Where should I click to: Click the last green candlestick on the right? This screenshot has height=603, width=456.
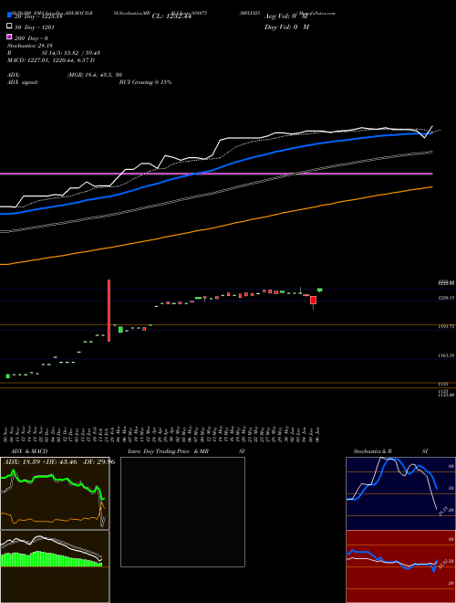(x=320, y=290)
